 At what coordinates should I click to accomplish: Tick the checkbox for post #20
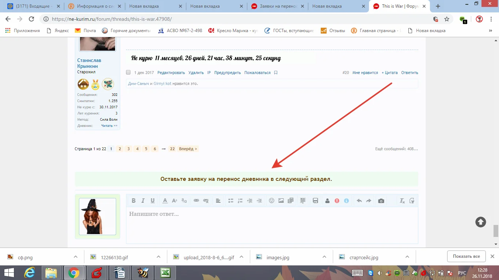(128, 72)
